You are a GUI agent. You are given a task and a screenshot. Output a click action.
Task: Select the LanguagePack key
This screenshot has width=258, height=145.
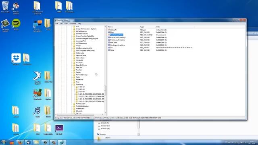(x=81, y=41)
